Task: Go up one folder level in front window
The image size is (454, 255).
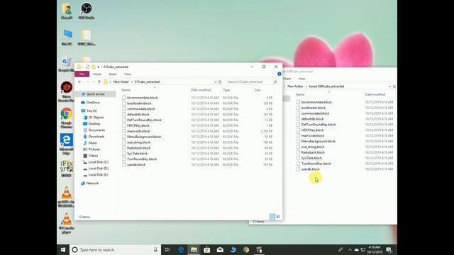Action: point(99,82)
